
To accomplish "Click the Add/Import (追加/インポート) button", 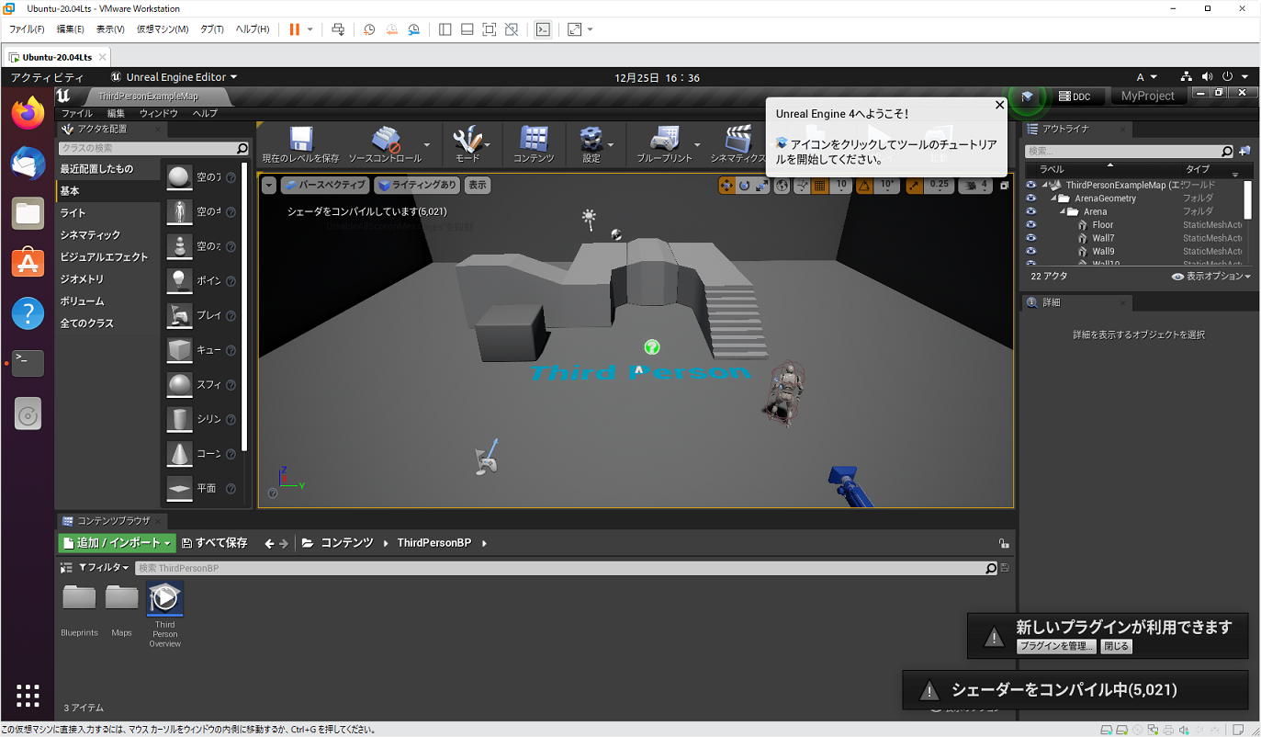I will point(117,543).
